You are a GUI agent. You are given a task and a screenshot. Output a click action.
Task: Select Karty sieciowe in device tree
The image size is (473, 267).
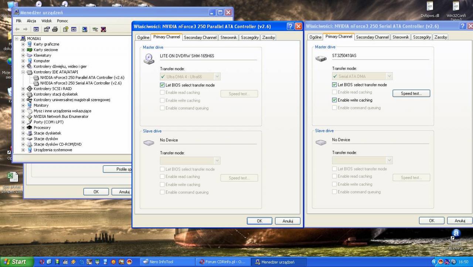click(x=46, y=50)
